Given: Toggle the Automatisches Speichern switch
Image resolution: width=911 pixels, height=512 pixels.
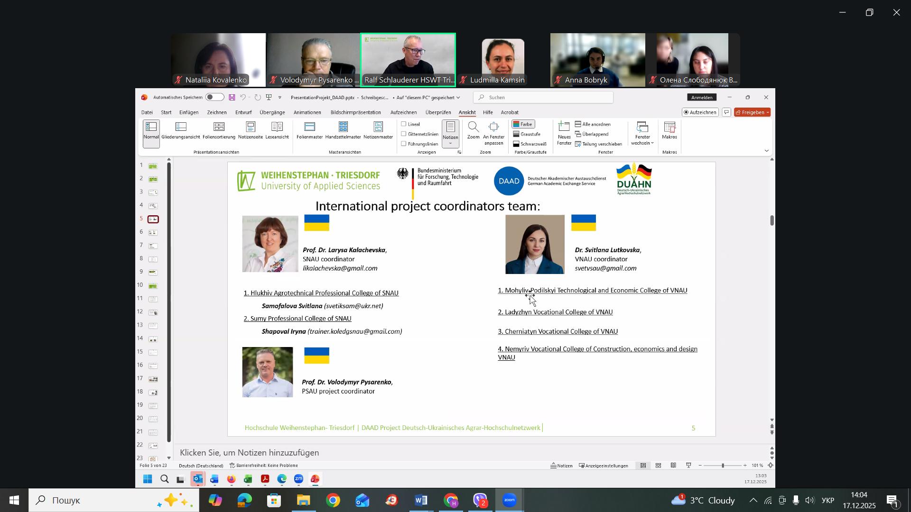Looking at the screenshot, I should (214, 97).
